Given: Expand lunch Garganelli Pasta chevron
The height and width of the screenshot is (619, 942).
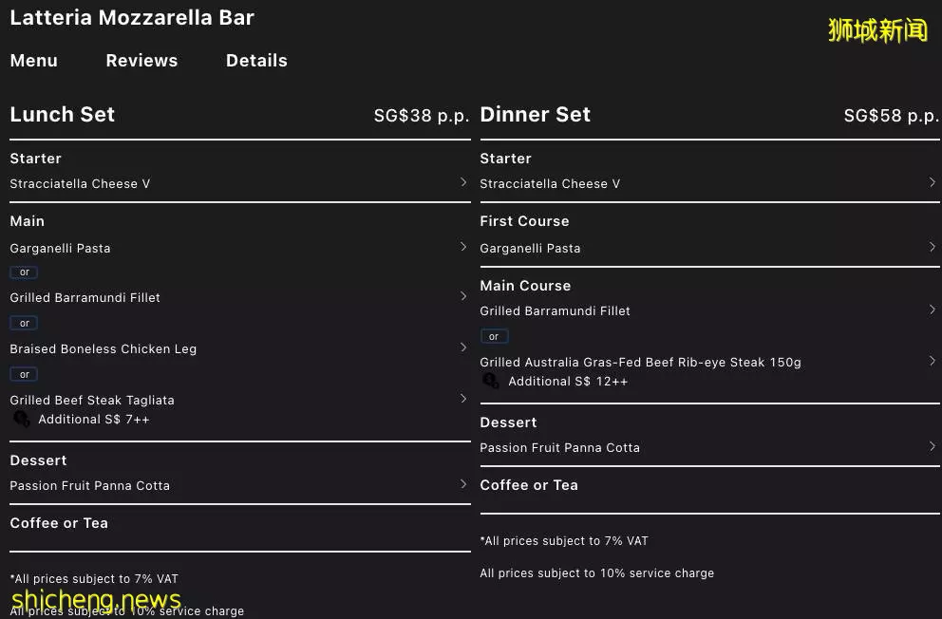Looking at the screenshot, I should point(463,247).
